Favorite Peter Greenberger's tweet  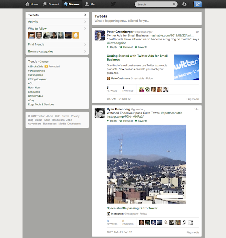click(x=141, y=47)
